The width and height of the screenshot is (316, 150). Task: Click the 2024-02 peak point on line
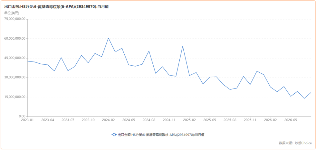point(109,38)
